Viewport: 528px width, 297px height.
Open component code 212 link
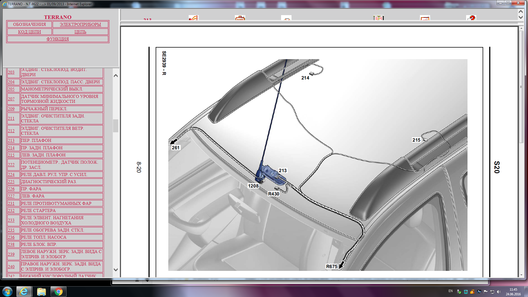click(11, 131)
